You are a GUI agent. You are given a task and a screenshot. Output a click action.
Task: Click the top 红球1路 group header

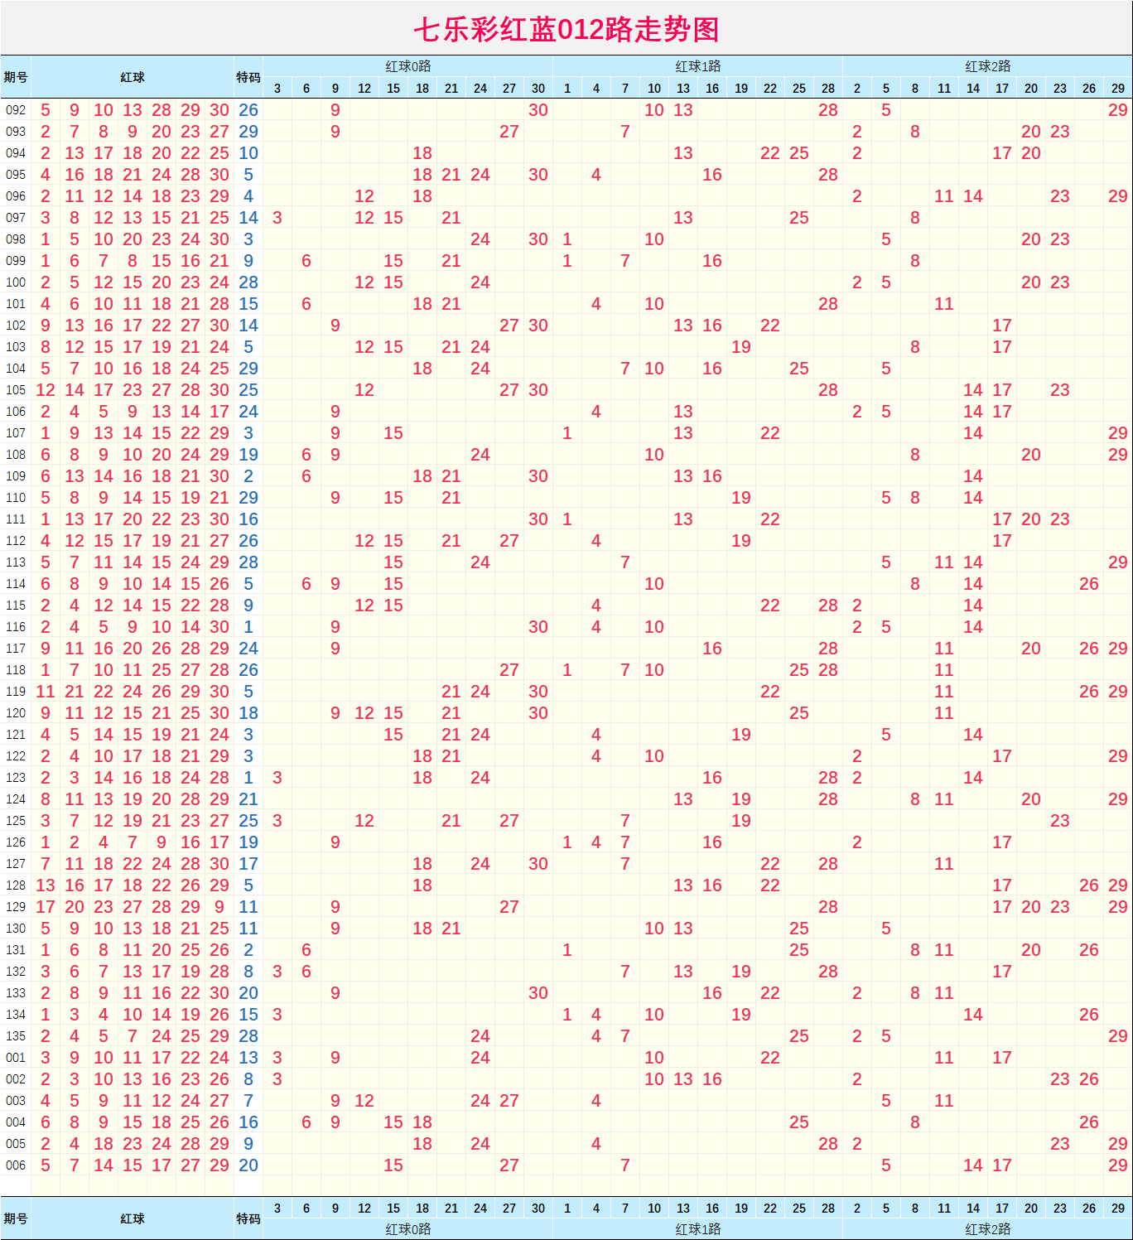tap(698, 66)
